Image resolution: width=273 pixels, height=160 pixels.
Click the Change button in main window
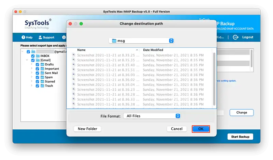tap(242, 112)
